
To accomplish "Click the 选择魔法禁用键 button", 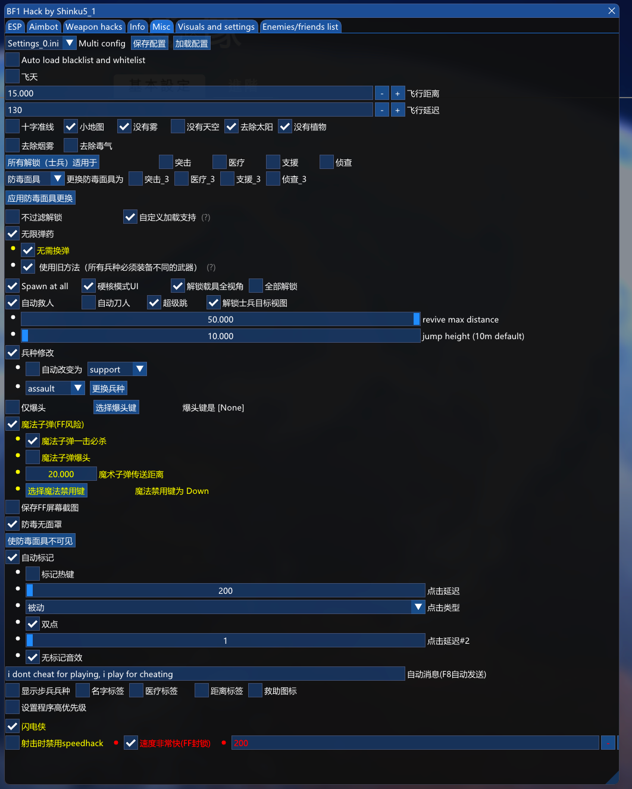I will (57, 491).
